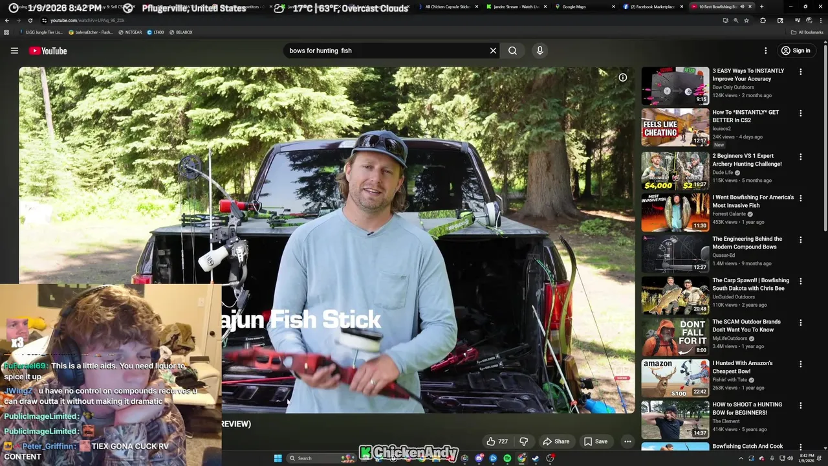Open options for '3 EASY Ways To INSTANTLY Improve' video

(800, 72)
